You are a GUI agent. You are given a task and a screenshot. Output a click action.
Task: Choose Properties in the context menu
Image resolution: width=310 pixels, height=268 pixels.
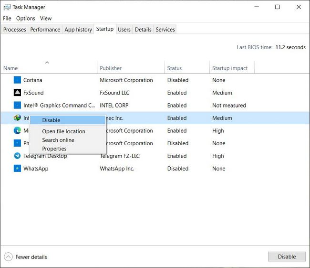click(54, 149)
